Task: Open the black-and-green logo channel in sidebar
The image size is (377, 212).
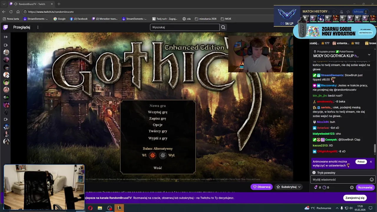Action: pos(6,97)
